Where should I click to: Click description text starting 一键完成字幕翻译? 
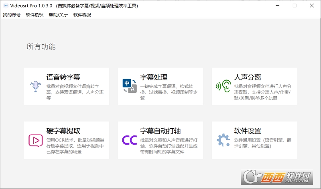(169, 92)
